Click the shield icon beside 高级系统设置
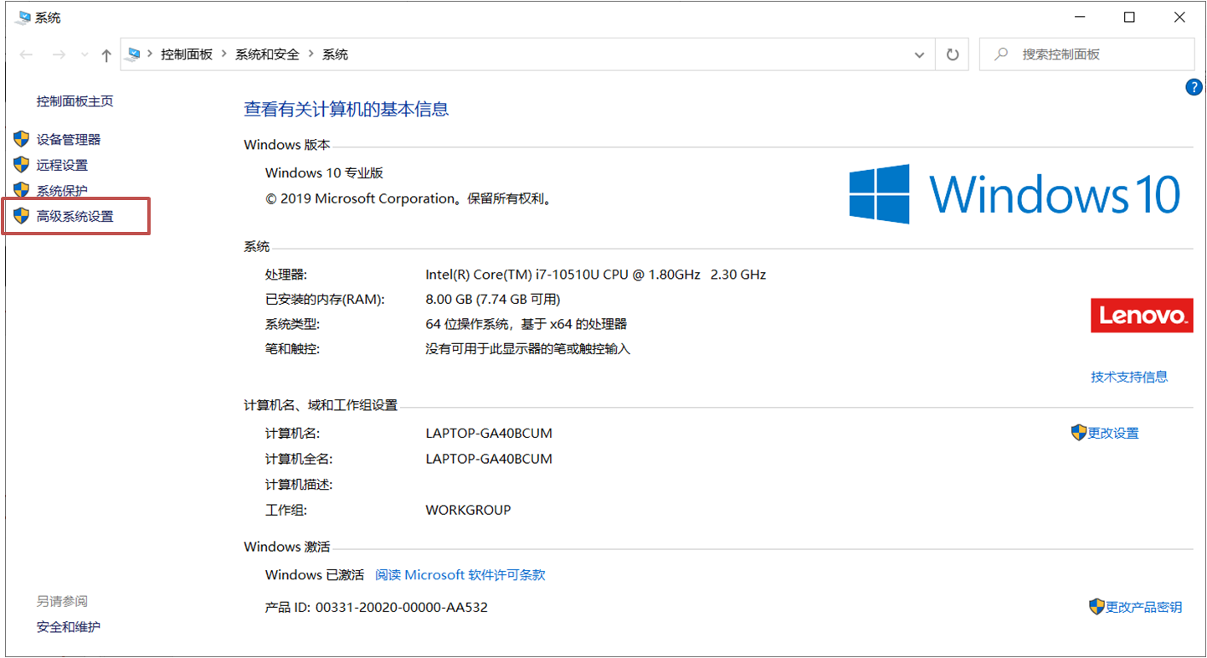 pyautogui.click(x=21, y=216)
